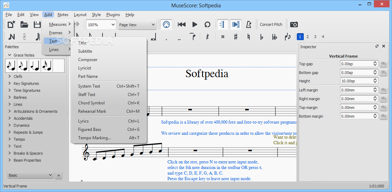The width and height of the screenshot is (392, 192).
Task: Pick the first grace note in palette
Action: (x=12, y=66)
